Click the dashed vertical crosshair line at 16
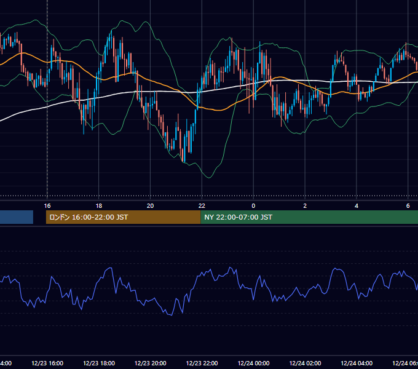Viewport: 418px width, 369px height. pos(47,98)
